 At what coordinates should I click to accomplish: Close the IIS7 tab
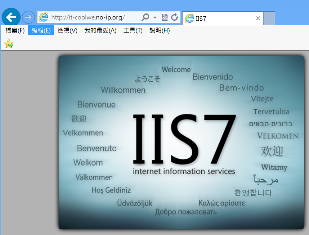click(258, 18)
